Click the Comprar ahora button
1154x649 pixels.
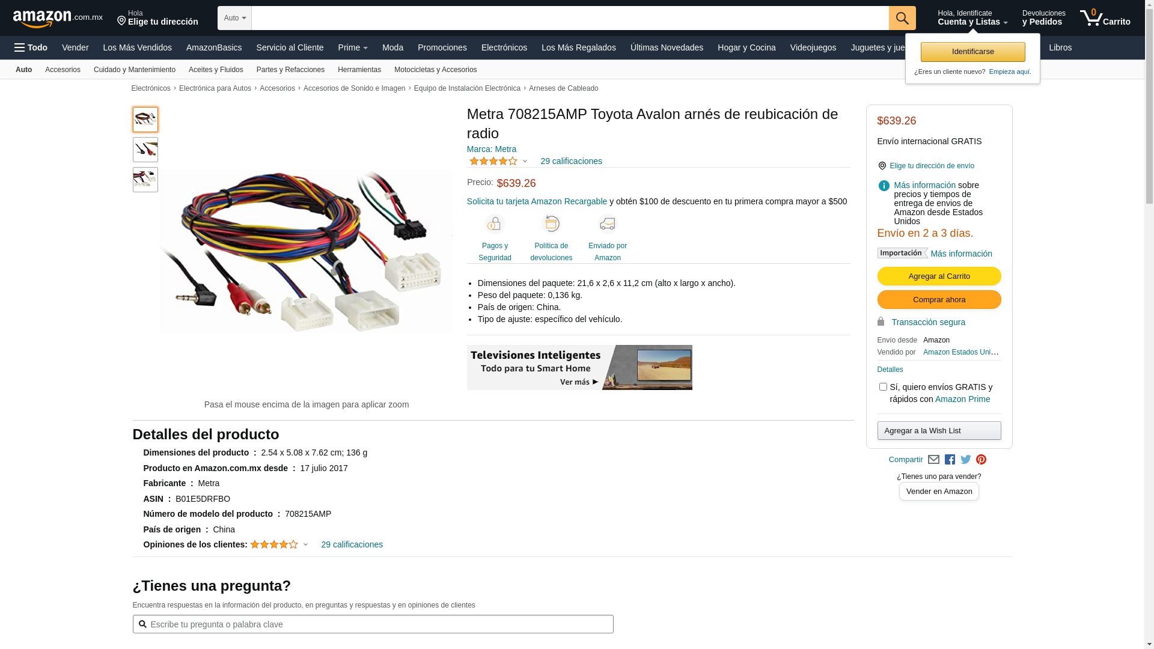[x=939, y=300]
